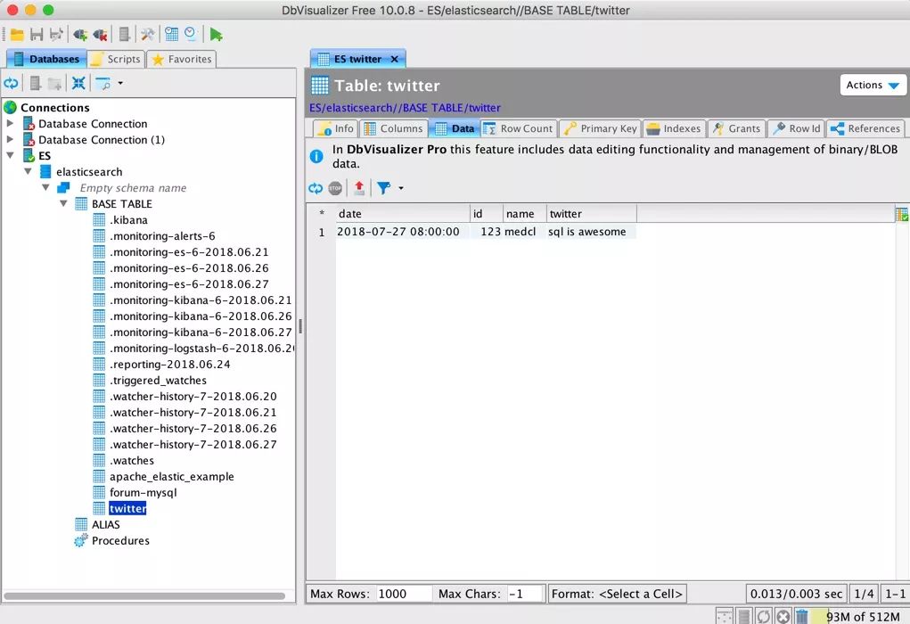Expand the first Database Connection node
The width and height of the screenshot is (910, 624).
11,124
